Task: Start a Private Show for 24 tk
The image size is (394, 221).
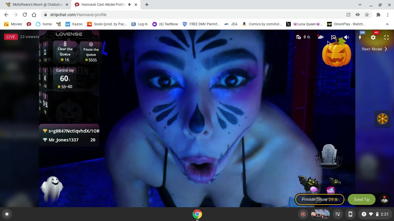Action: coord(319,199)
